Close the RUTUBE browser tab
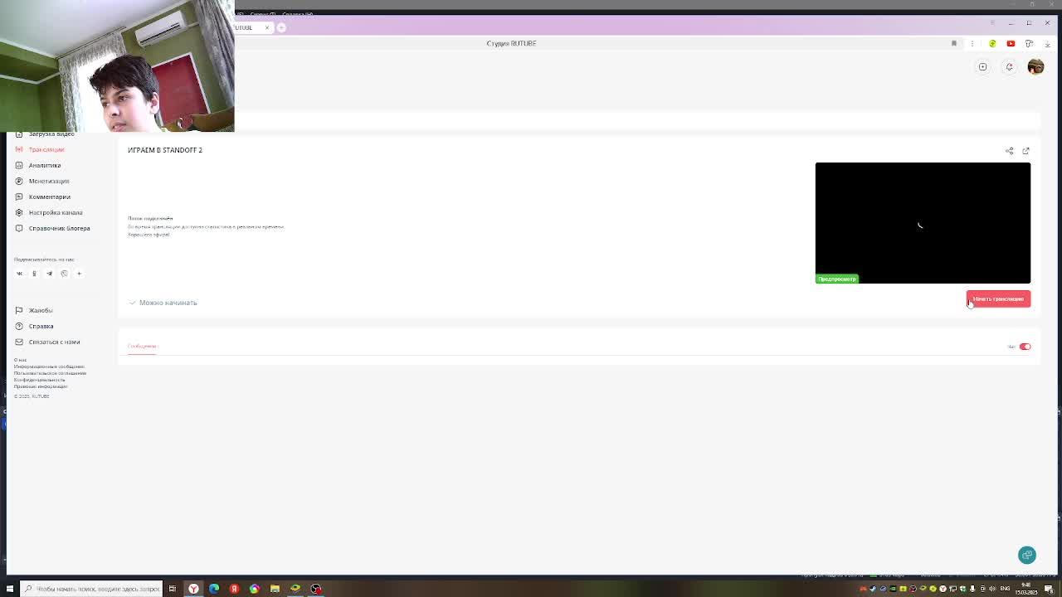This screenshot has height=597, width=1062. [267, 27]
